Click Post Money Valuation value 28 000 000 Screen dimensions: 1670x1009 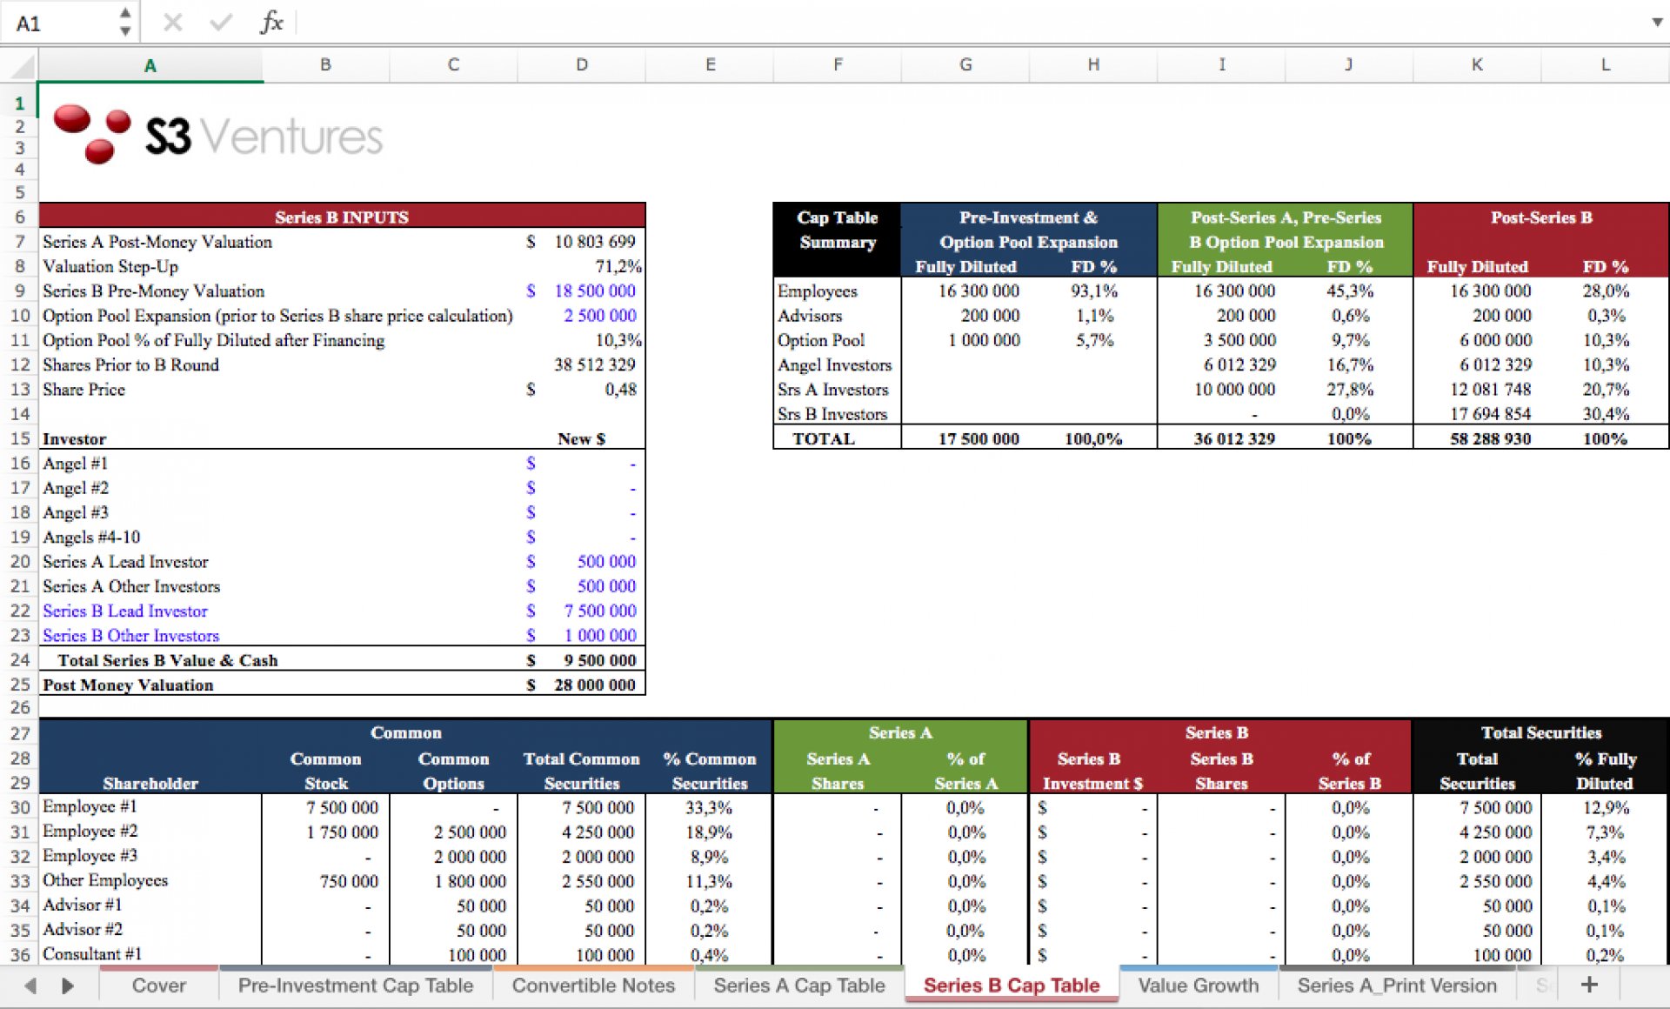tap(595, 685)
